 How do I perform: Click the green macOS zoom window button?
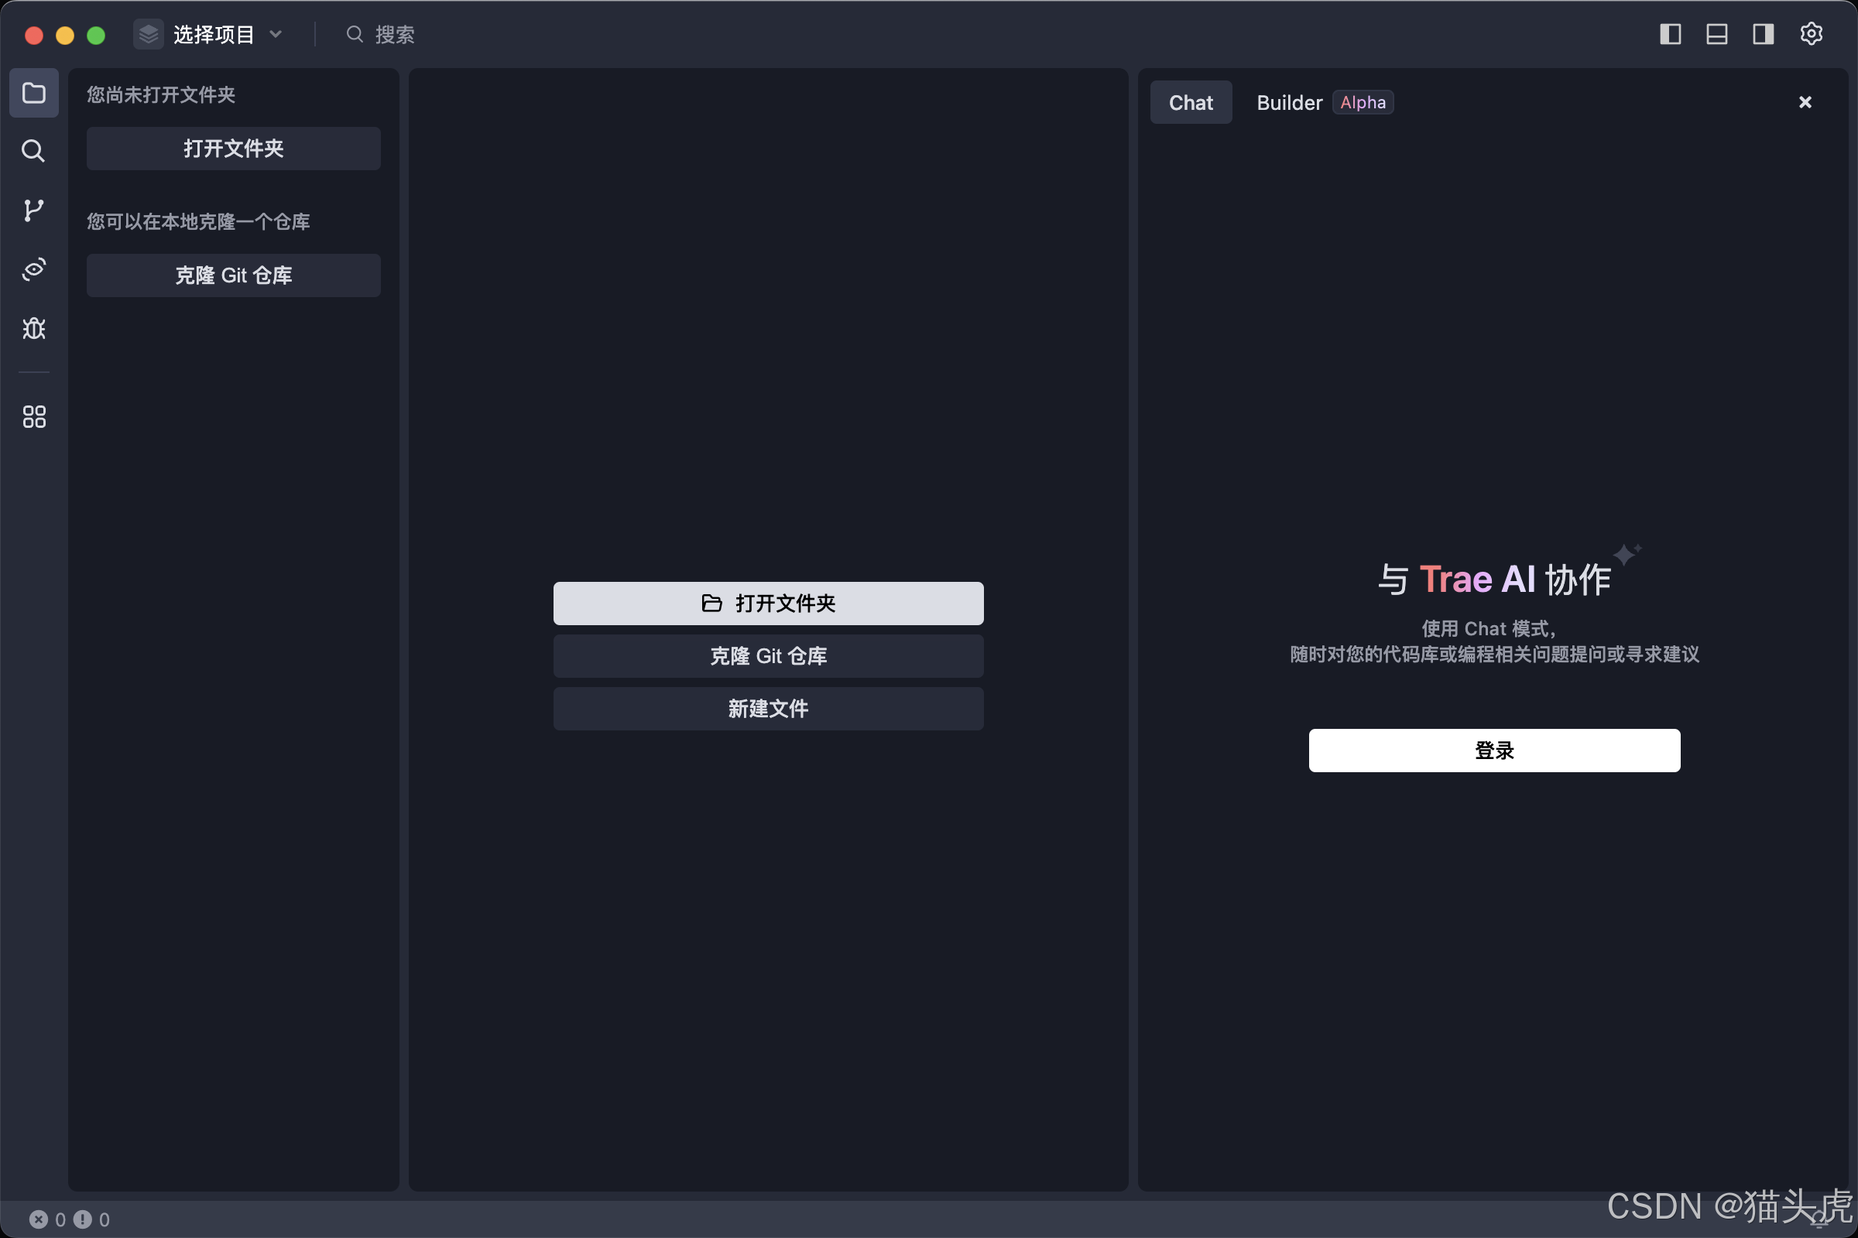pos(95,36)
